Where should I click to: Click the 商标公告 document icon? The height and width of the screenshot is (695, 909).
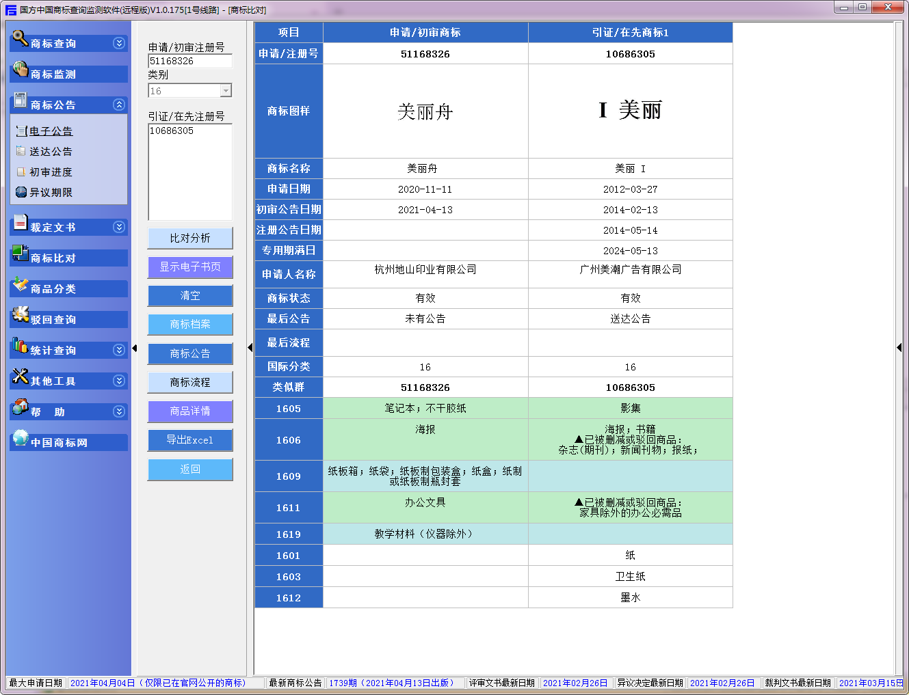(x=20, y=100)
